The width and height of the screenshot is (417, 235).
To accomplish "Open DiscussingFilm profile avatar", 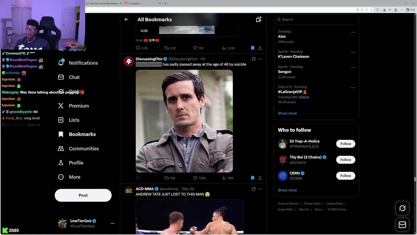I will tap(129, 61).
